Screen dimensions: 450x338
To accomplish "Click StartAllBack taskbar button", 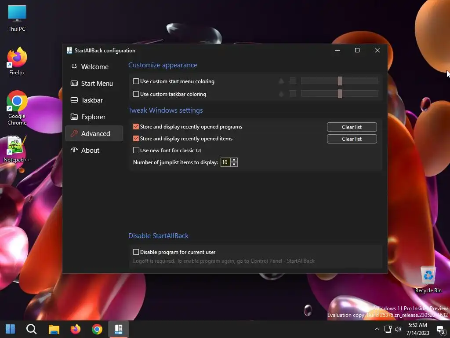I will (x=119, y=329).
